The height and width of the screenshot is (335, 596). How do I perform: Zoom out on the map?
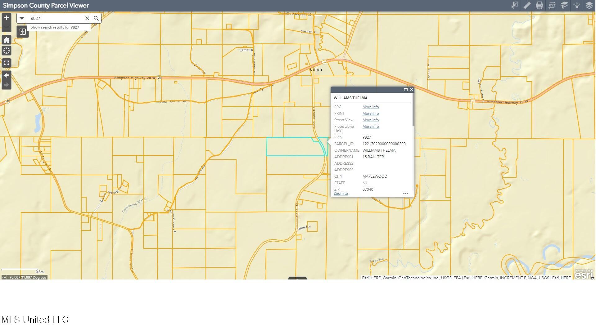point(7,27)
